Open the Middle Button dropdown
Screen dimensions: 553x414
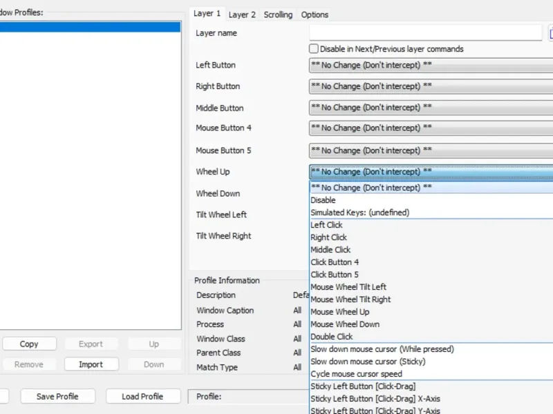(x=431, y=108)
